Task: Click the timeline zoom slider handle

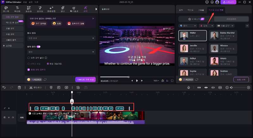Action: click(231, 87)
